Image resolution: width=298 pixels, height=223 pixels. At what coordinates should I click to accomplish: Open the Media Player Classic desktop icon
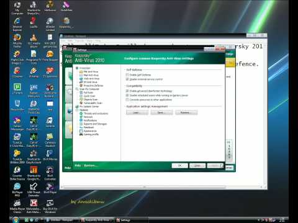[x=17, y=206]
